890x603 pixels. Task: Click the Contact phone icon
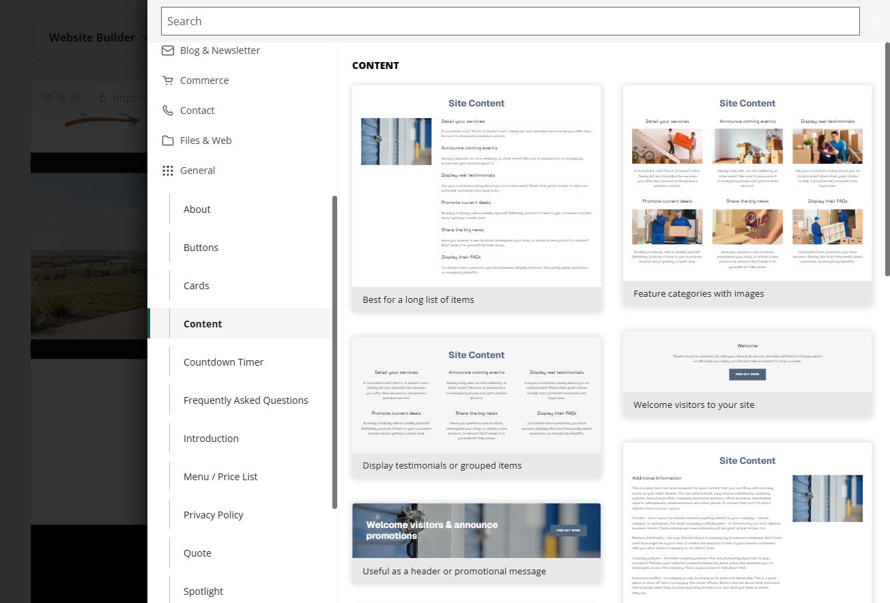pos(167,111)
